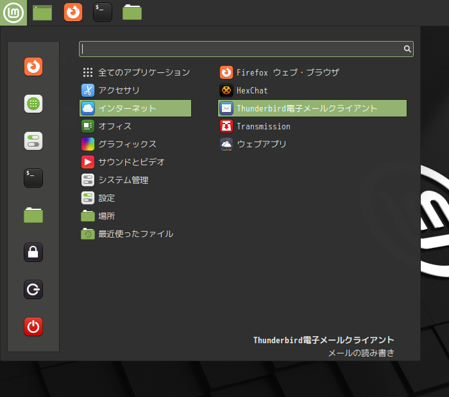Click the search magnifier icon
The image size is (449, 397).
pyautogui.click(x=407, y=49)
